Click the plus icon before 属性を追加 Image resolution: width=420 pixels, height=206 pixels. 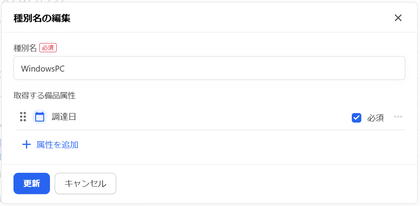26,145
